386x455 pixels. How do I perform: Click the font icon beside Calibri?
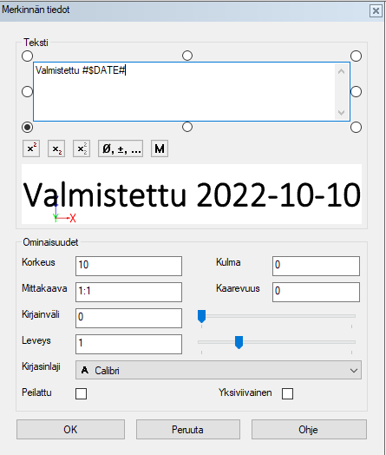(x=85, y=370)
